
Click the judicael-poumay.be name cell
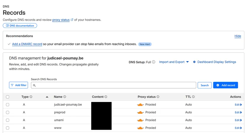click(x=68, y=105)
